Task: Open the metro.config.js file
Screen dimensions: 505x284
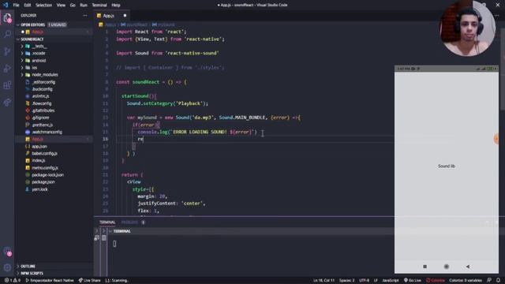Action: pos(54,168)
